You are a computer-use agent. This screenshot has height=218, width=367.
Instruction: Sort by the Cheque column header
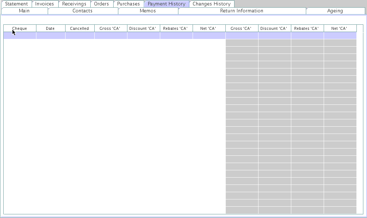coord(20,28)
